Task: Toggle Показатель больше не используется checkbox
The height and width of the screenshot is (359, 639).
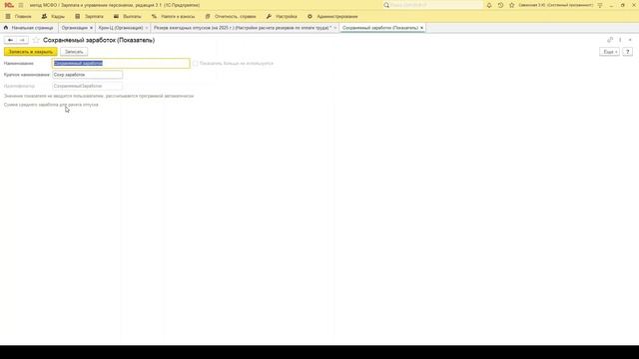Action: pos(196,64)
